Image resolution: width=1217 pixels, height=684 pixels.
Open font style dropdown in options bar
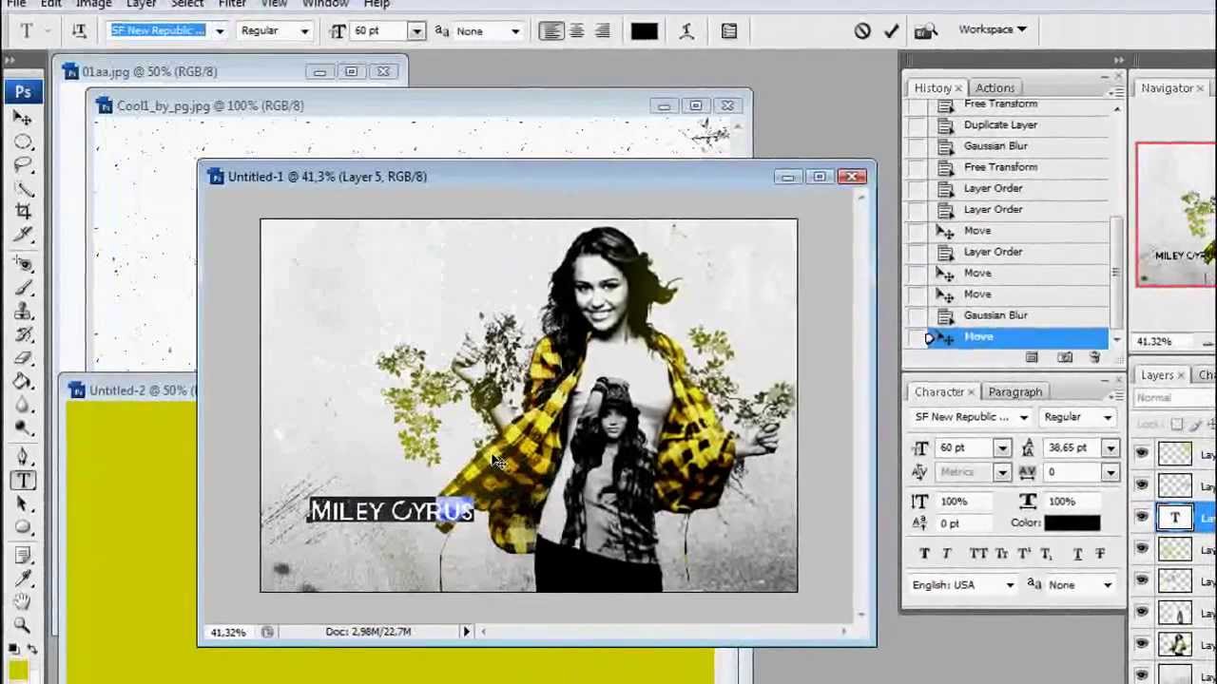(x=304, y=31)
